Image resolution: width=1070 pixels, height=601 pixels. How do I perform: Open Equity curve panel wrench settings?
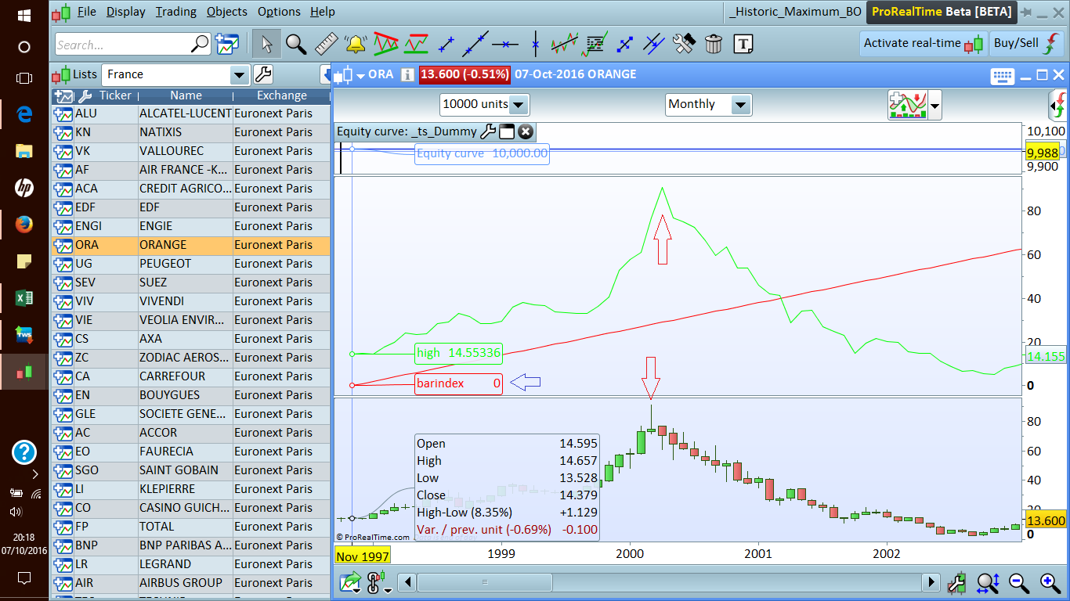(x=486, y=131)
